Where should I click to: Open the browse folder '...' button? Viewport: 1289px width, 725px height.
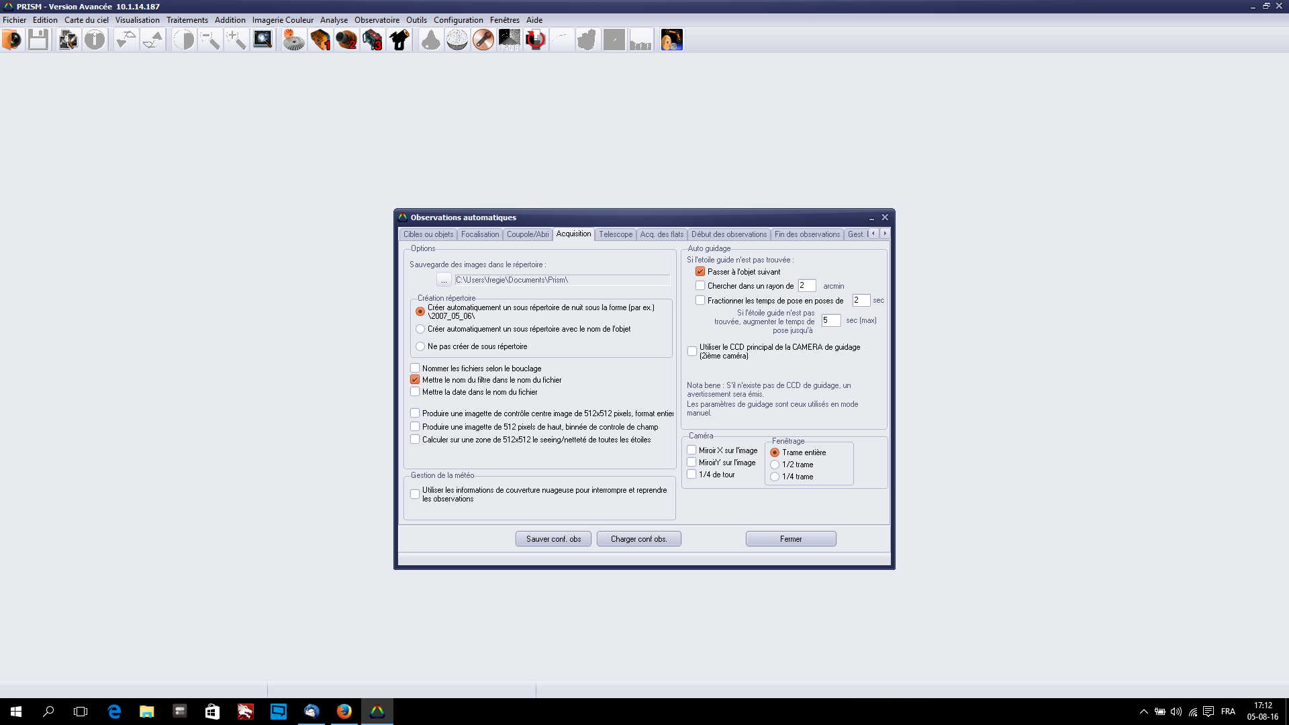point(444,280)
